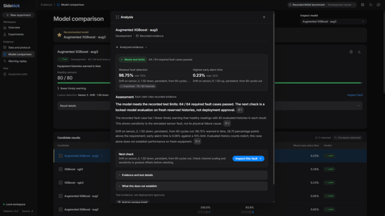Image resolution: width=385 pixels, height=216 pixels.
Task: Click the download icon in model card
Action: (x=359, y=51)
